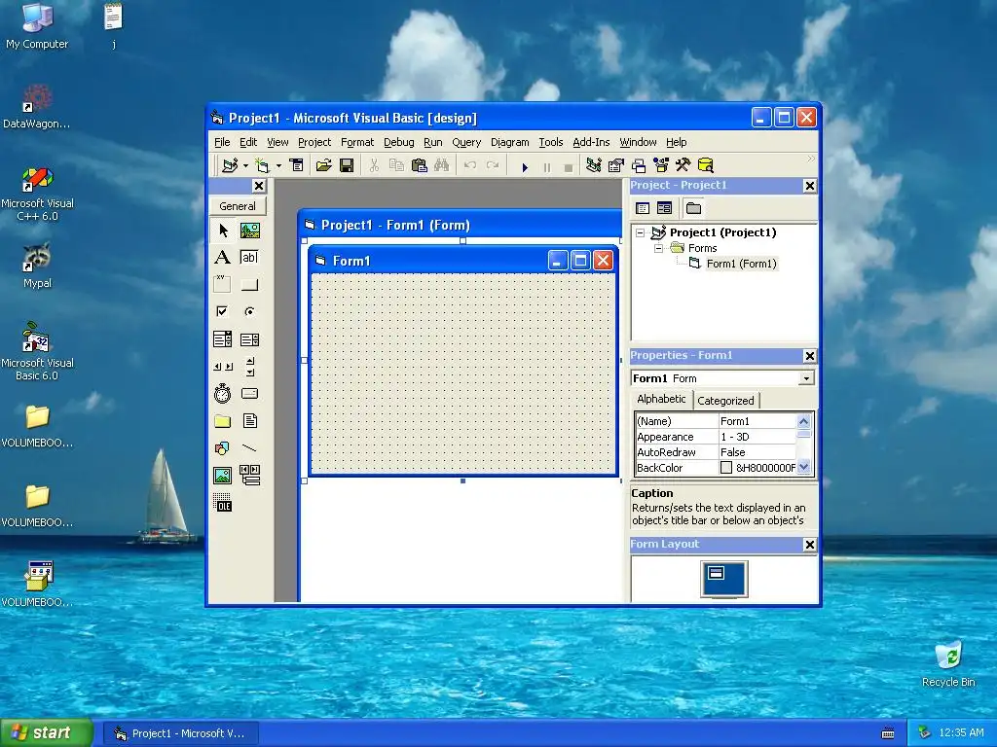The width and height of the screenshot is (997, 747).
Task: Select the horizontal scroll bar tool
Action: coord(223,367)
